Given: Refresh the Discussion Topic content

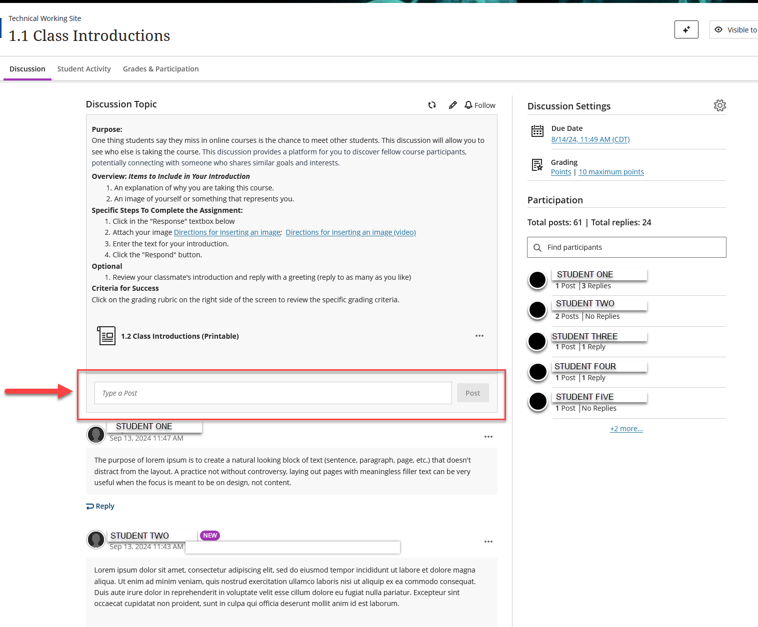Looking at the screenshot, I should pos(431,105).
